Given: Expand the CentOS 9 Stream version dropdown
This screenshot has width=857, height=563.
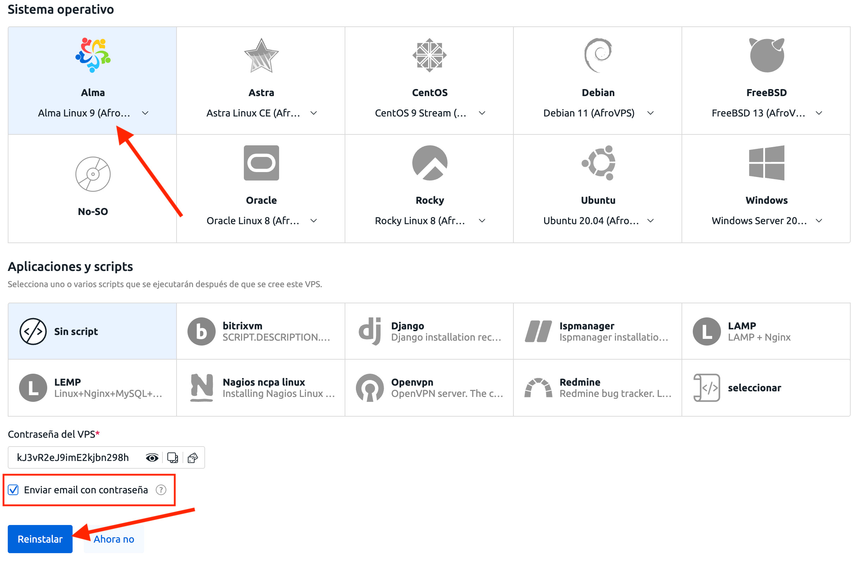Looking at the screenshot, I should click(x=482, y=113).
